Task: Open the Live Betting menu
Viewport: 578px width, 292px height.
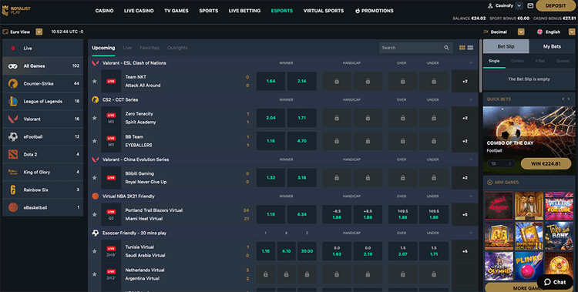Action: [x=244, y=11]
